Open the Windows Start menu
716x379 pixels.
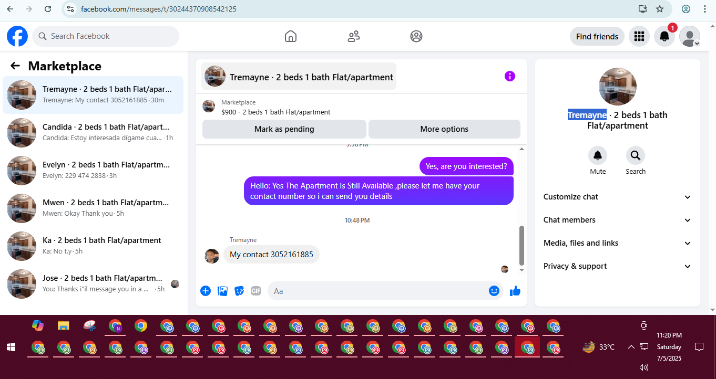(x=11, y=347)
